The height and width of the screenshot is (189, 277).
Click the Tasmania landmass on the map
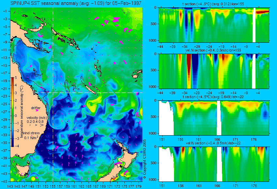click(x=22, y=169)
